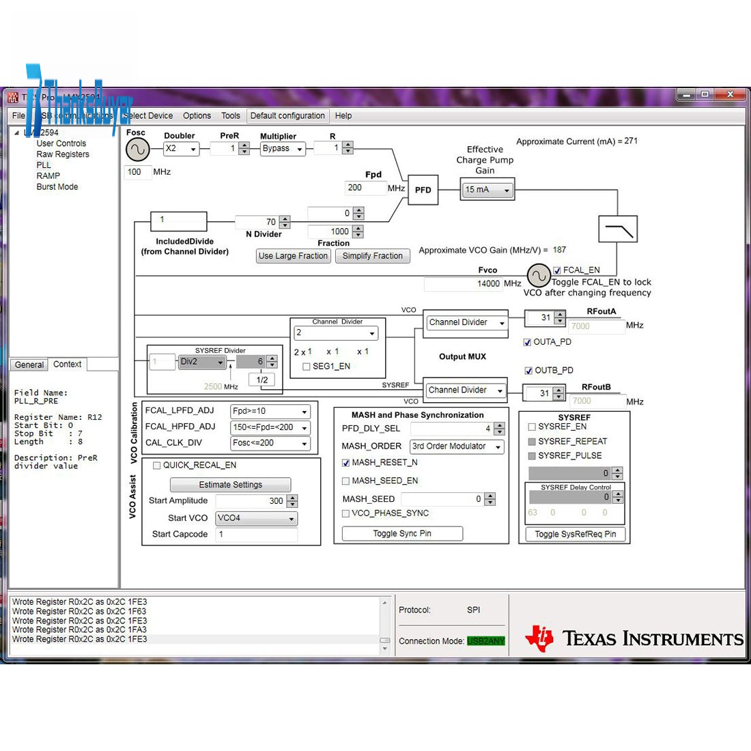Open the MASH_ORDER 3rd Order Modulator dropdown
The width and height of the screenshot is (751, 751).
pyautogui.click(x=456, y=447)
